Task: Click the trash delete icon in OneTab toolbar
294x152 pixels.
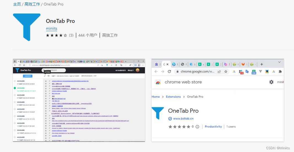Action: click(48, 76)
